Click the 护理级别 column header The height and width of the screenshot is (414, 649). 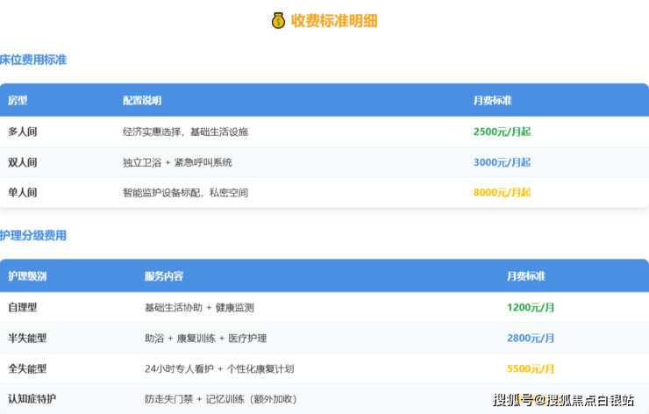click(27, 276)
